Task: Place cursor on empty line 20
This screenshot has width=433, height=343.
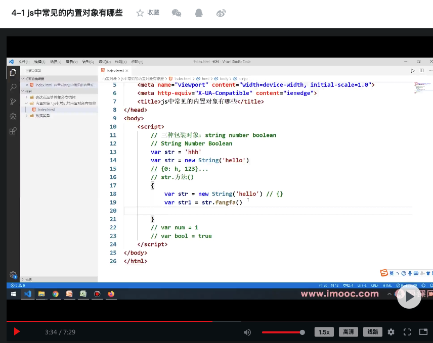Action: (268, 211)
